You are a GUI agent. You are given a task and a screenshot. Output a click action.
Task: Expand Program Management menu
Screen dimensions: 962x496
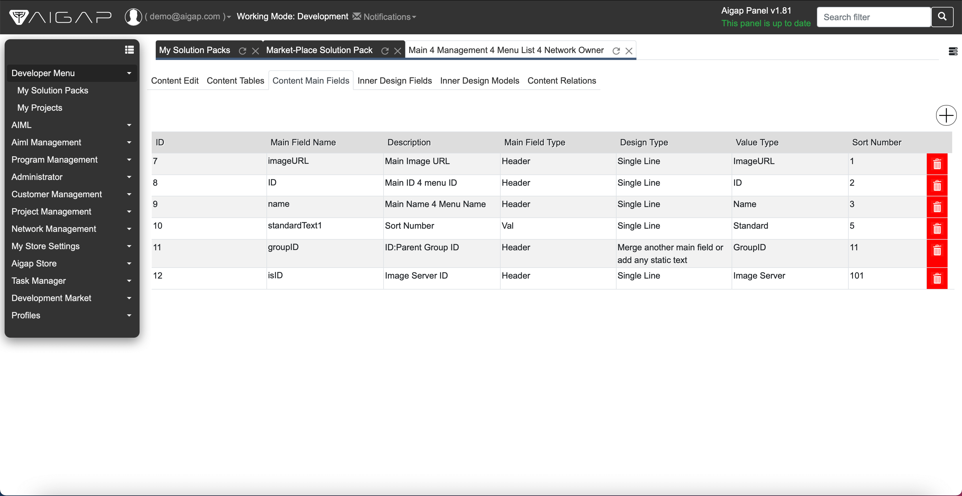(72, 159)
